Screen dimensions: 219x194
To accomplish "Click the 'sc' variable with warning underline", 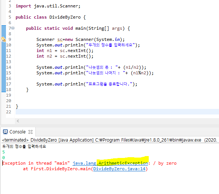I will [60, 39].
